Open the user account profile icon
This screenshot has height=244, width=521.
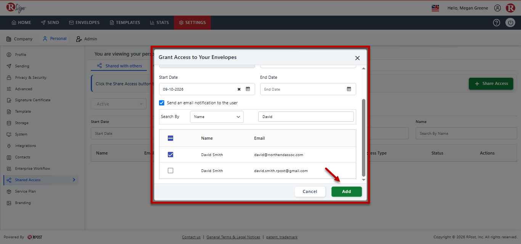point(497,8)
